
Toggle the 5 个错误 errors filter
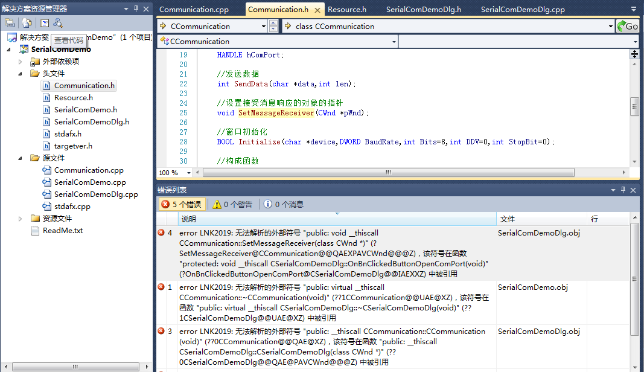point(182,204)
